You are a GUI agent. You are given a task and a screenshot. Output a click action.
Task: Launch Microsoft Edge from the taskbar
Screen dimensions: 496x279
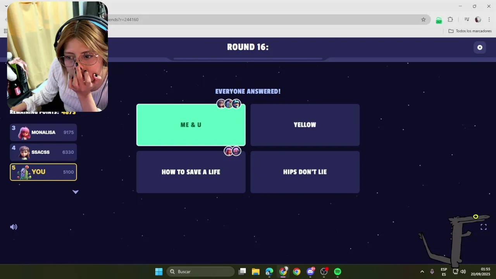coord(269,272)
